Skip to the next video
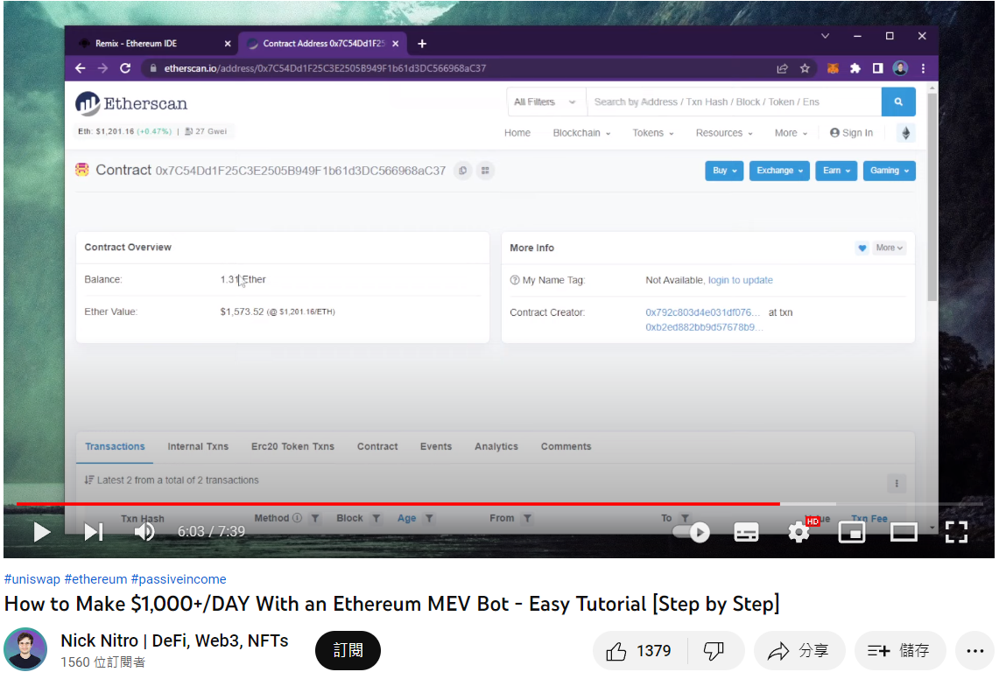The width and height of the screenshot is (999, 679). (x=94, y=532)
